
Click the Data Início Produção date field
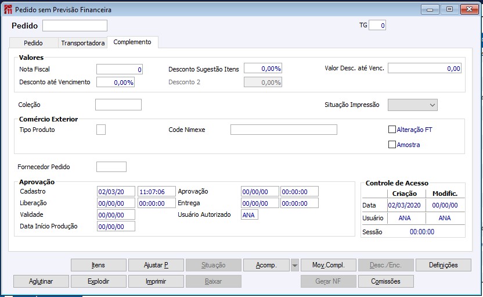point(116,226)
